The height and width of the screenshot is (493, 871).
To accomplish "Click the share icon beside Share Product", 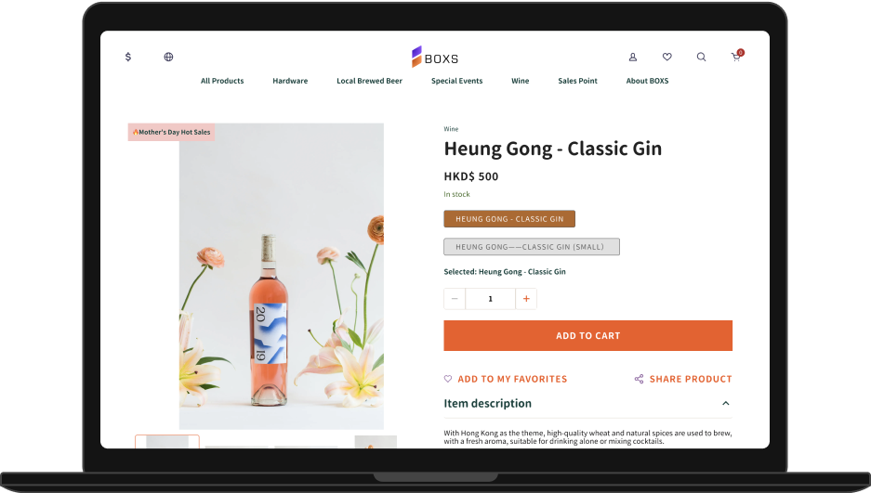I will (x=640, y=379).
